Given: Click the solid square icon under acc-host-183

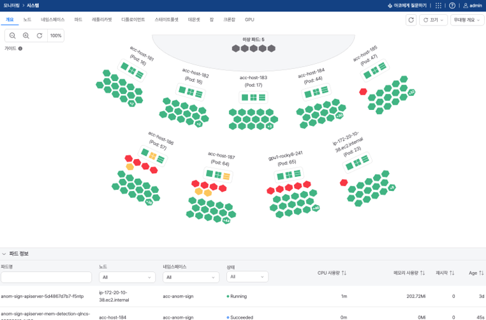Looking at the screenshot, I should coord(244,98).
